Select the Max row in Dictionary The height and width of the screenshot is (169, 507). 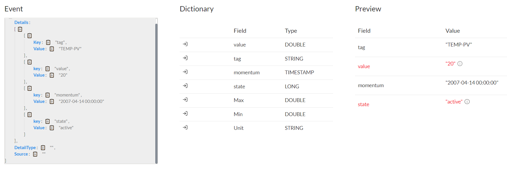click(x=256, y=100)
